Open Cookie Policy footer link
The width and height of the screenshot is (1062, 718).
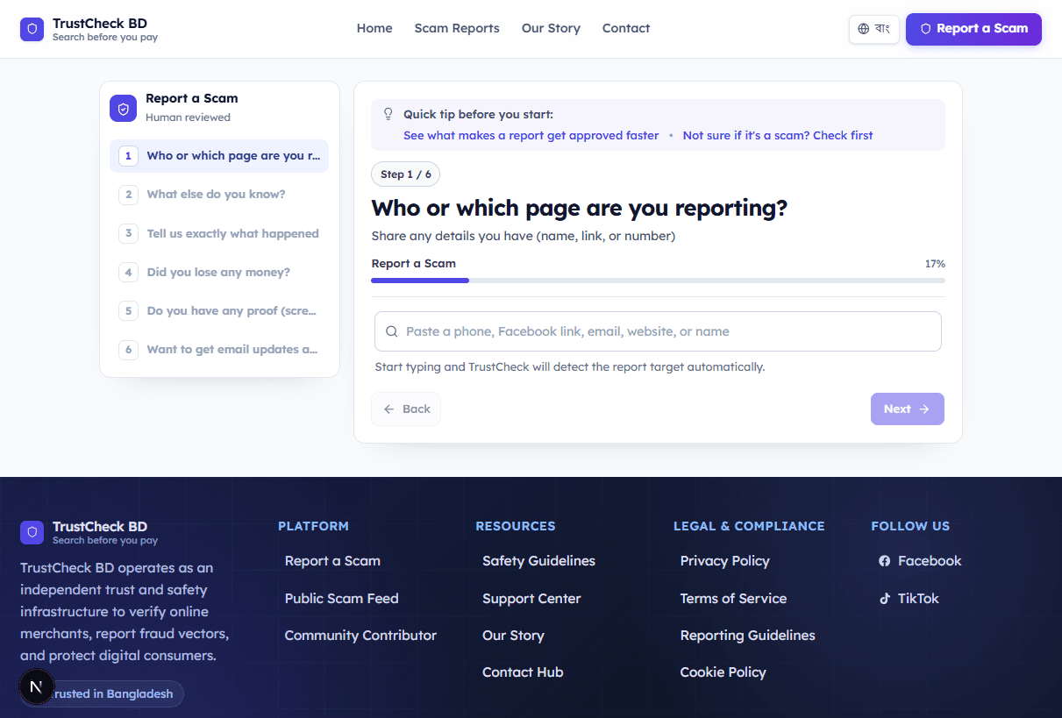click(x=723, y=672)
